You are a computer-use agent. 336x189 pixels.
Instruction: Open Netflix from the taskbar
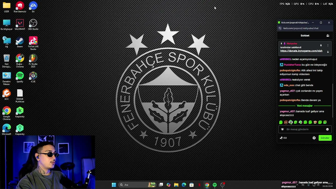[x=199, y=185]
